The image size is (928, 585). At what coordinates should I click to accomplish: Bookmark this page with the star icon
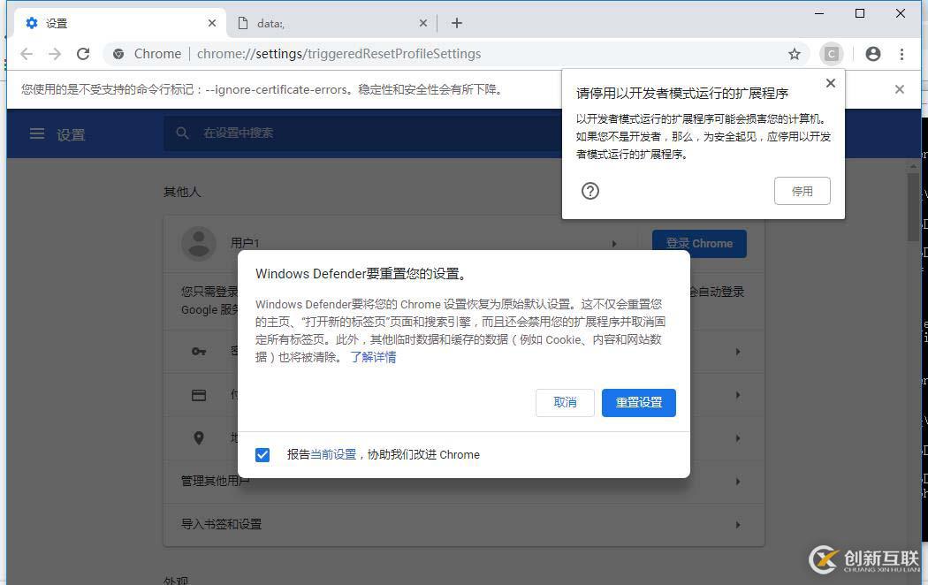(x=795, y=54)
